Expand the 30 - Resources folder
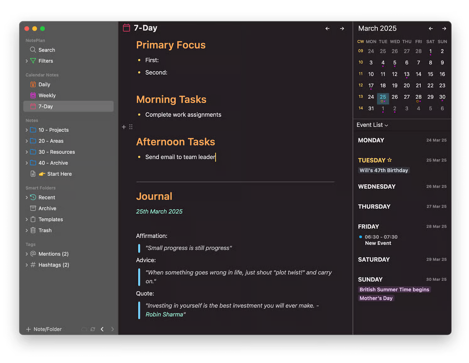 pos(27,152)
